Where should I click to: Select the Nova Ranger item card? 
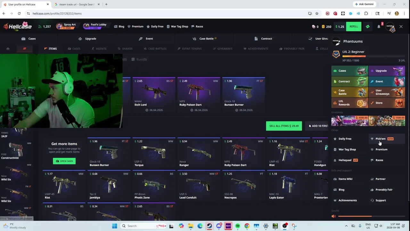pos(198,153)
